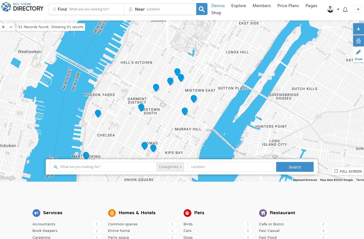Click the Restaurant fork icon
The width and height of the screenshot is (364, 239).
tap(263, 213)
